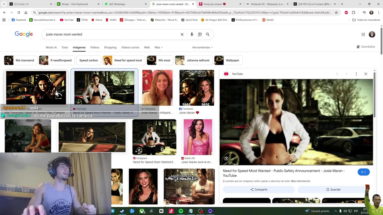Open the browser home page icon
The height and width of the screenshot is (215, 383).
[x=26, y=13]
